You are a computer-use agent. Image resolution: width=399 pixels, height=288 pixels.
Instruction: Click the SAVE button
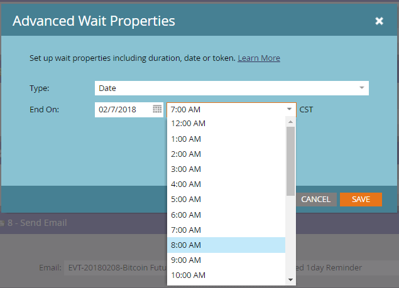coord(361,200)
